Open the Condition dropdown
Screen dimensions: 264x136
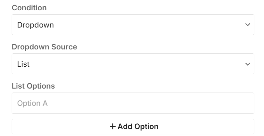point(133,25)
